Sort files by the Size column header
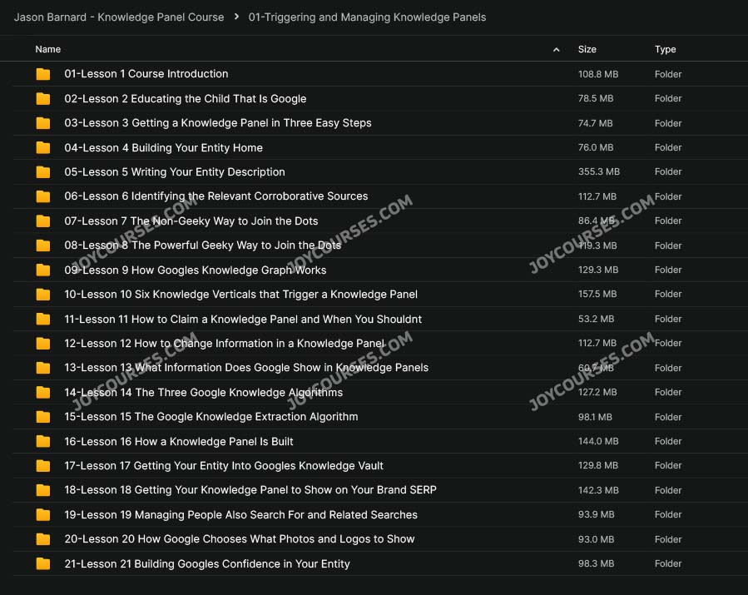Image resolution: width=748 pixels, height=595 pixels. tap(587, 49)
